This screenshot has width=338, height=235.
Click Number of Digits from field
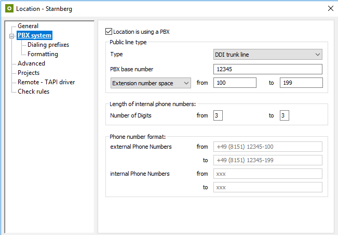[218, 115]
